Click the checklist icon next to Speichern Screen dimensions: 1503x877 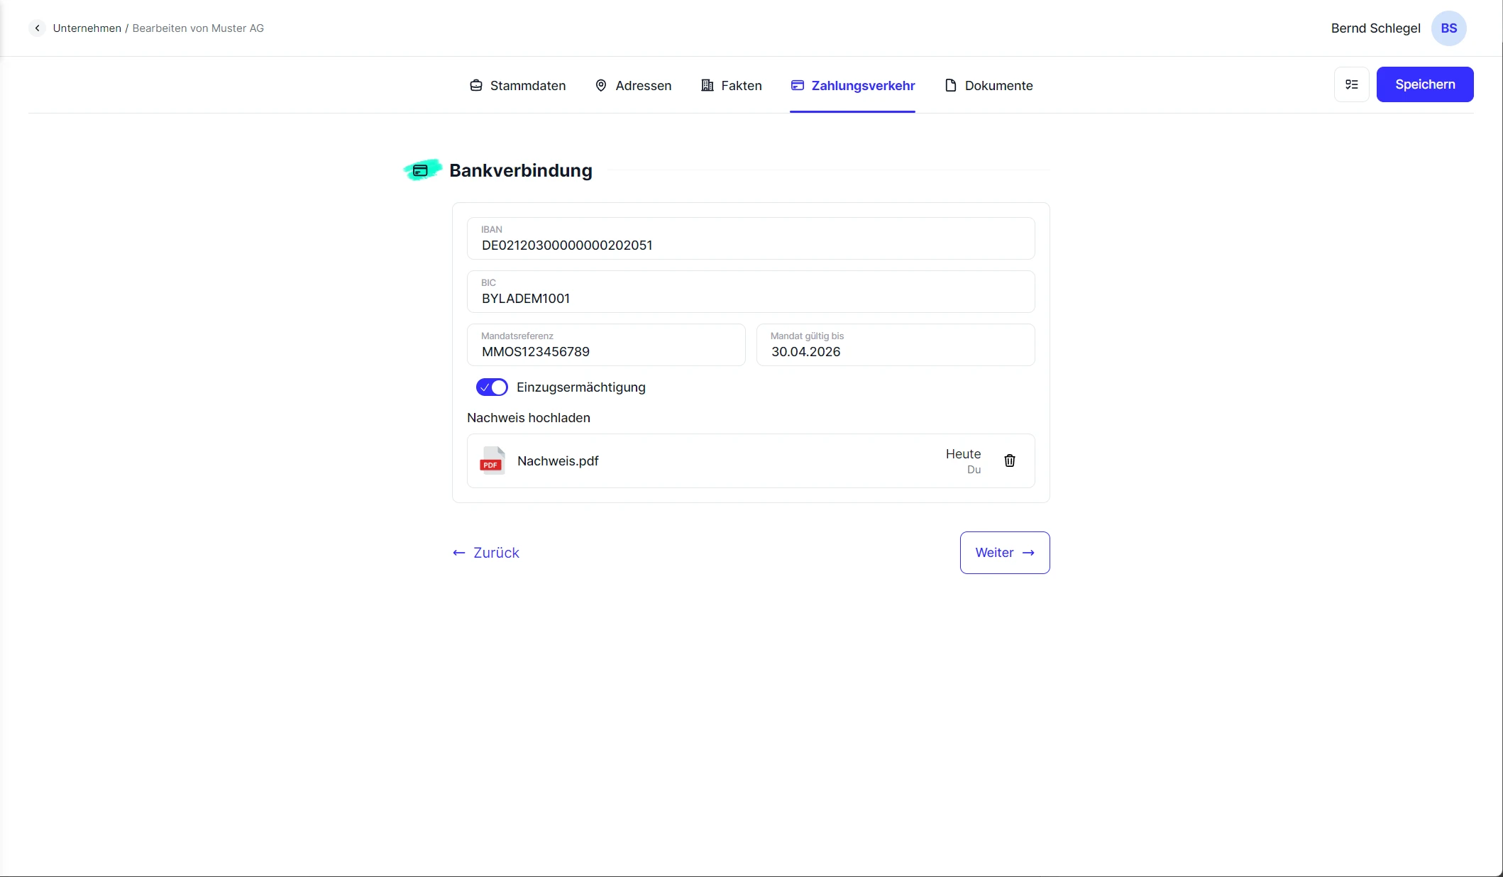tap(1351, 84)
